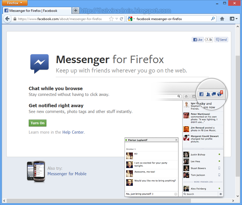
Task: Click Margaret Gould Stewart notification
Action: [x=203, y=139]
